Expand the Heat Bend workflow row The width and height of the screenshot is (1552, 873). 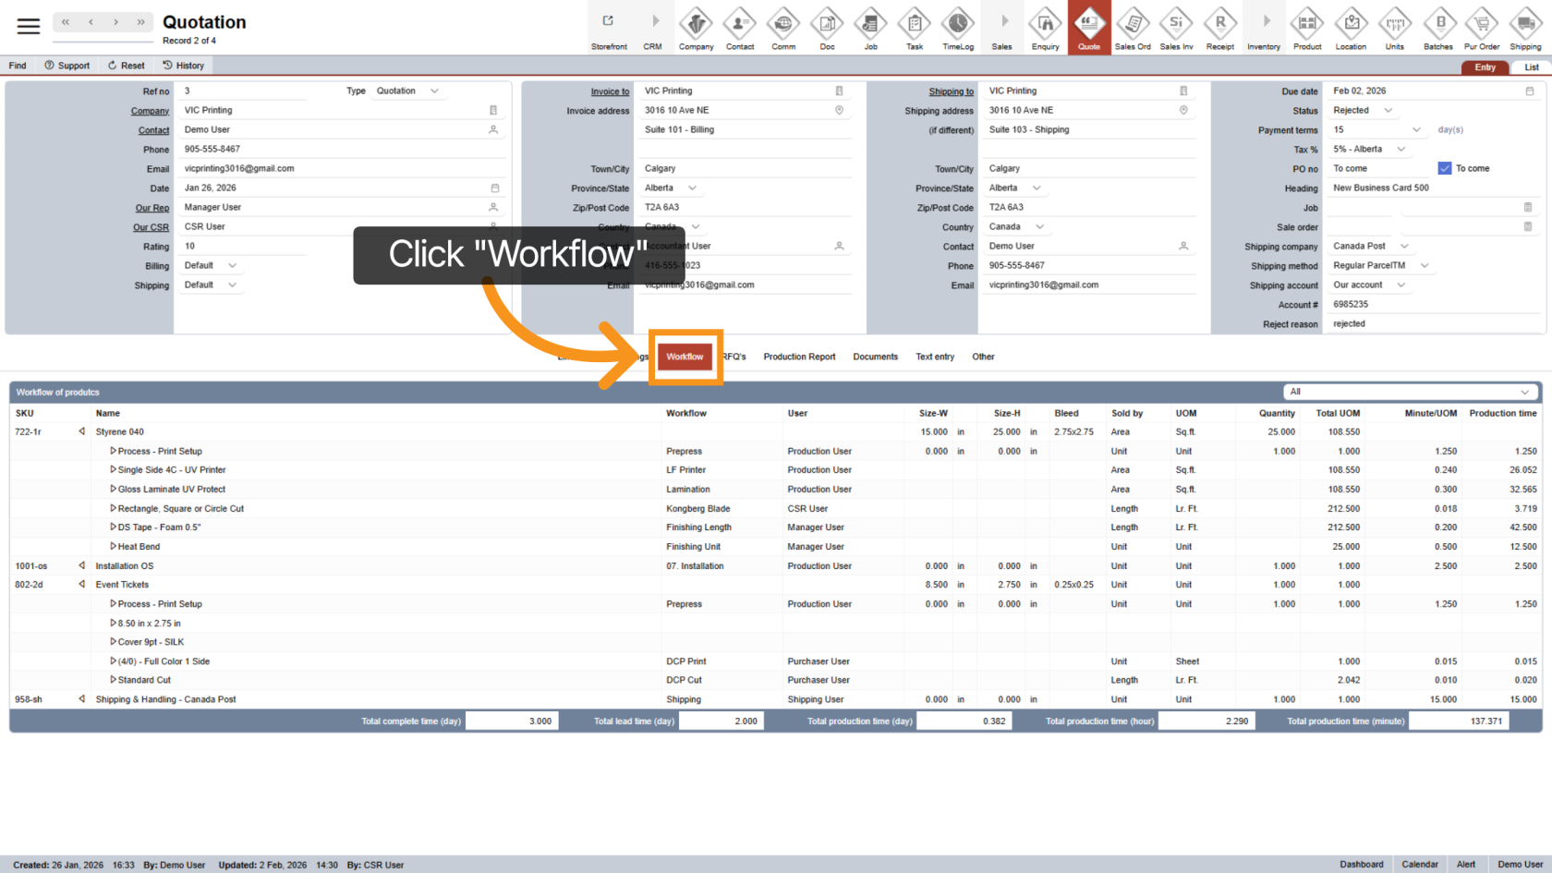113,546
